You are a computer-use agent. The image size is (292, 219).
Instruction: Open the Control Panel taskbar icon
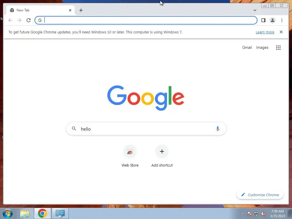point(60,213)
